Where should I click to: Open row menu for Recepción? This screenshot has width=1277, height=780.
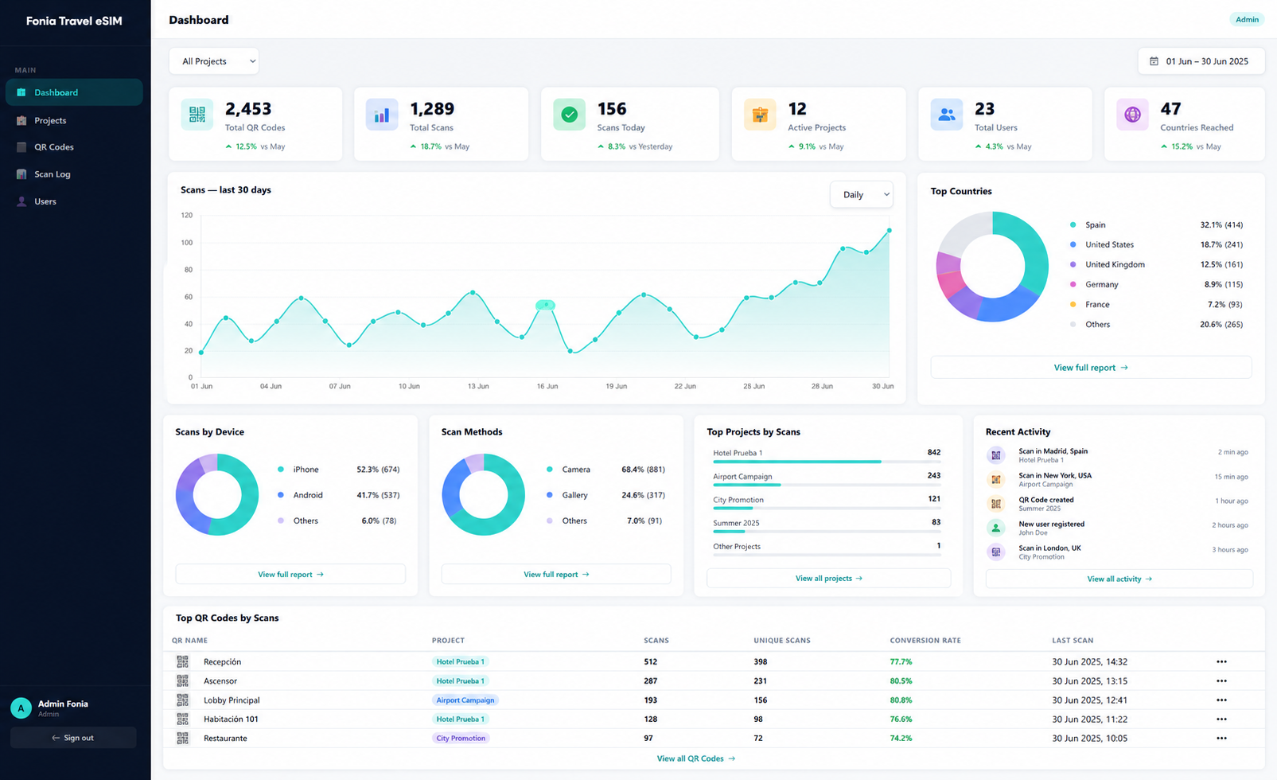click(x=1221, y=661)
